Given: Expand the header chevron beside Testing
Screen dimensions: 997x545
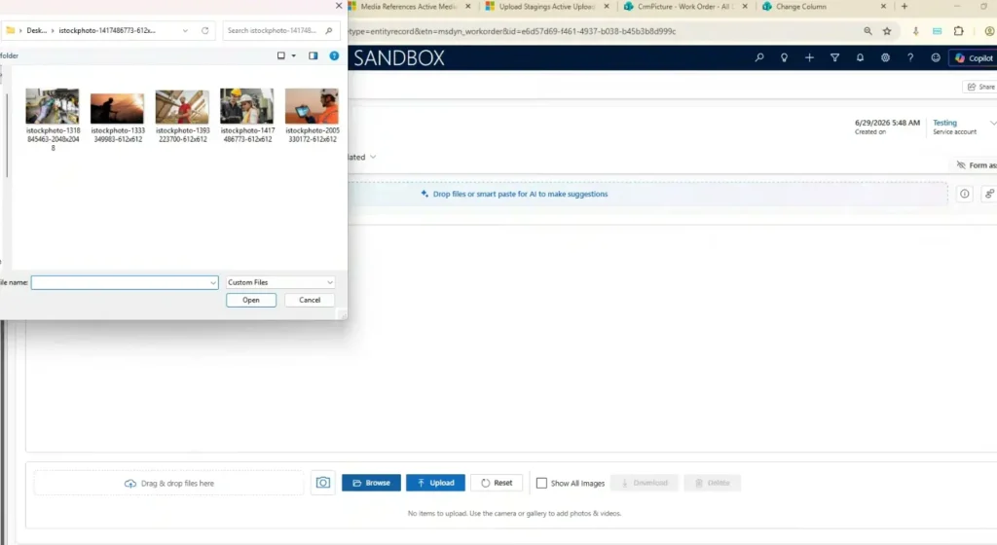Looking at the screenshot, I should [992, 123].
